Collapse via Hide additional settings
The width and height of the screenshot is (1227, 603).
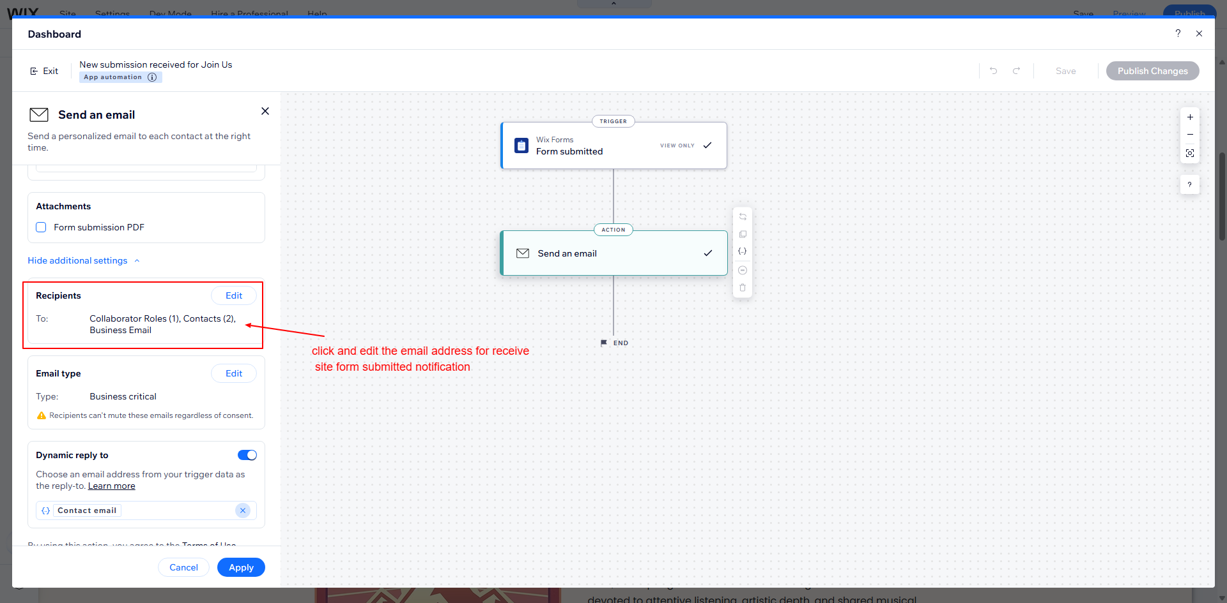84,260
